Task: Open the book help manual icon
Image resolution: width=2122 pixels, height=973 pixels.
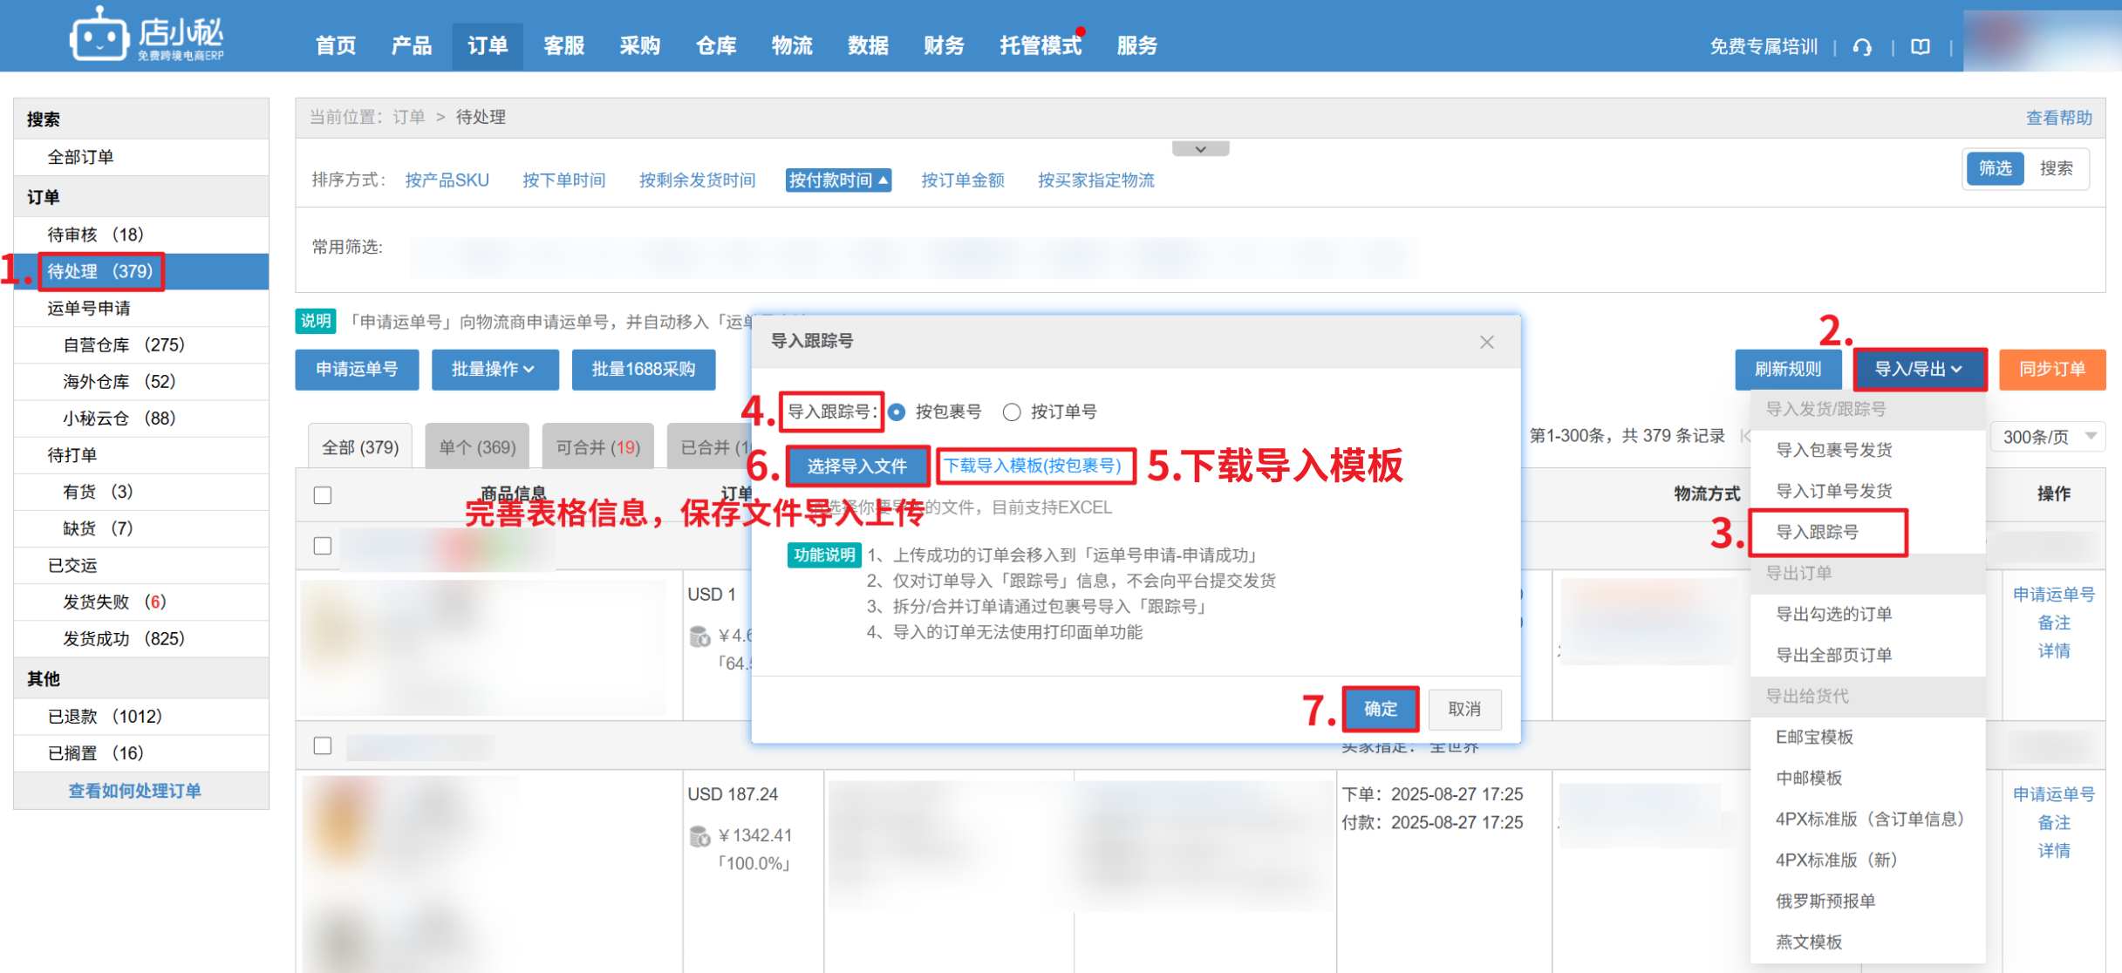Action: click(1921, 47)
